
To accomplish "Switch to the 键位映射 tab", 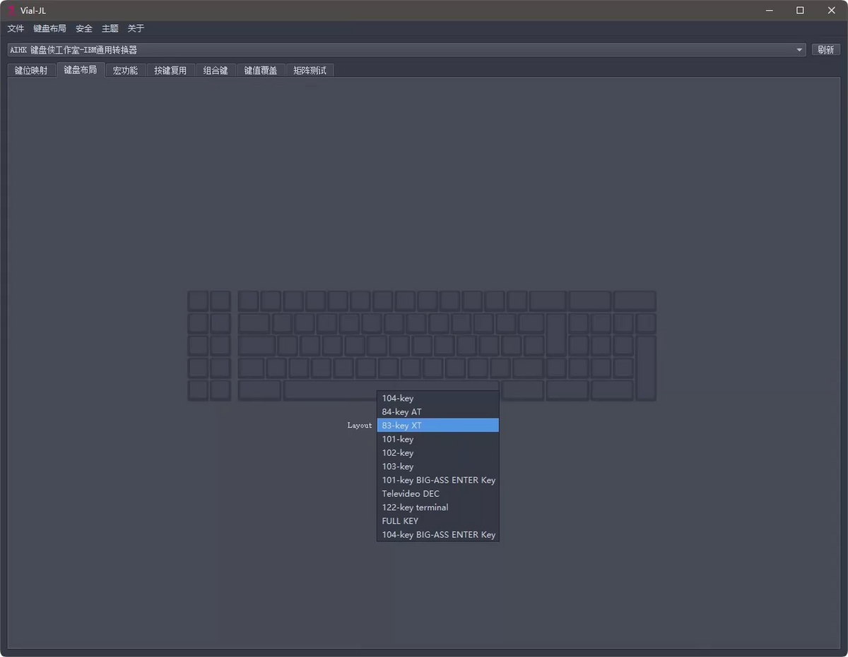I will (31, 71).
